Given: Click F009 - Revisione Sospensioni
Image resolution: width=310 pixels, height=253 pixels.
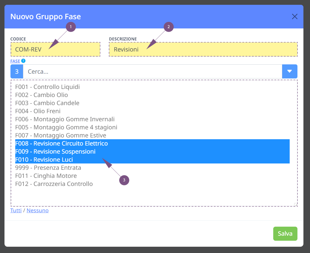Looking at the screenshot, I should (x=152, y=152).
